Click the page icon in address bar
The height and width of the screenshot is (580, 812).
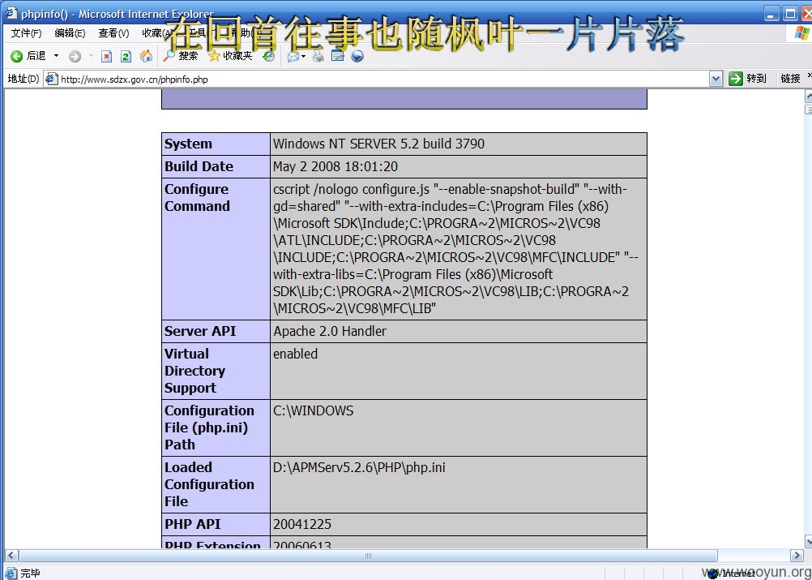coord(51,79)
